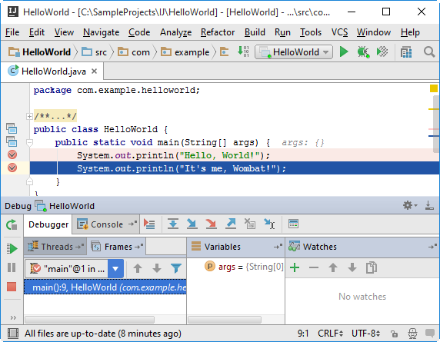Go to next frame arrow
Viewport: 440px width, 342px height.
click(157, 268)
